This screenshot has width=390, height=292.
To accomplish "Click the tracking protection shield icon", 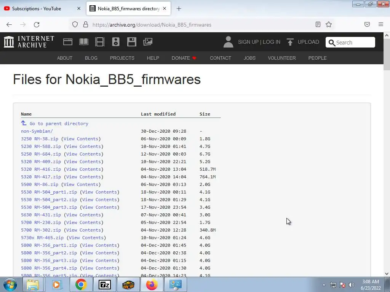I will [75, 24].
